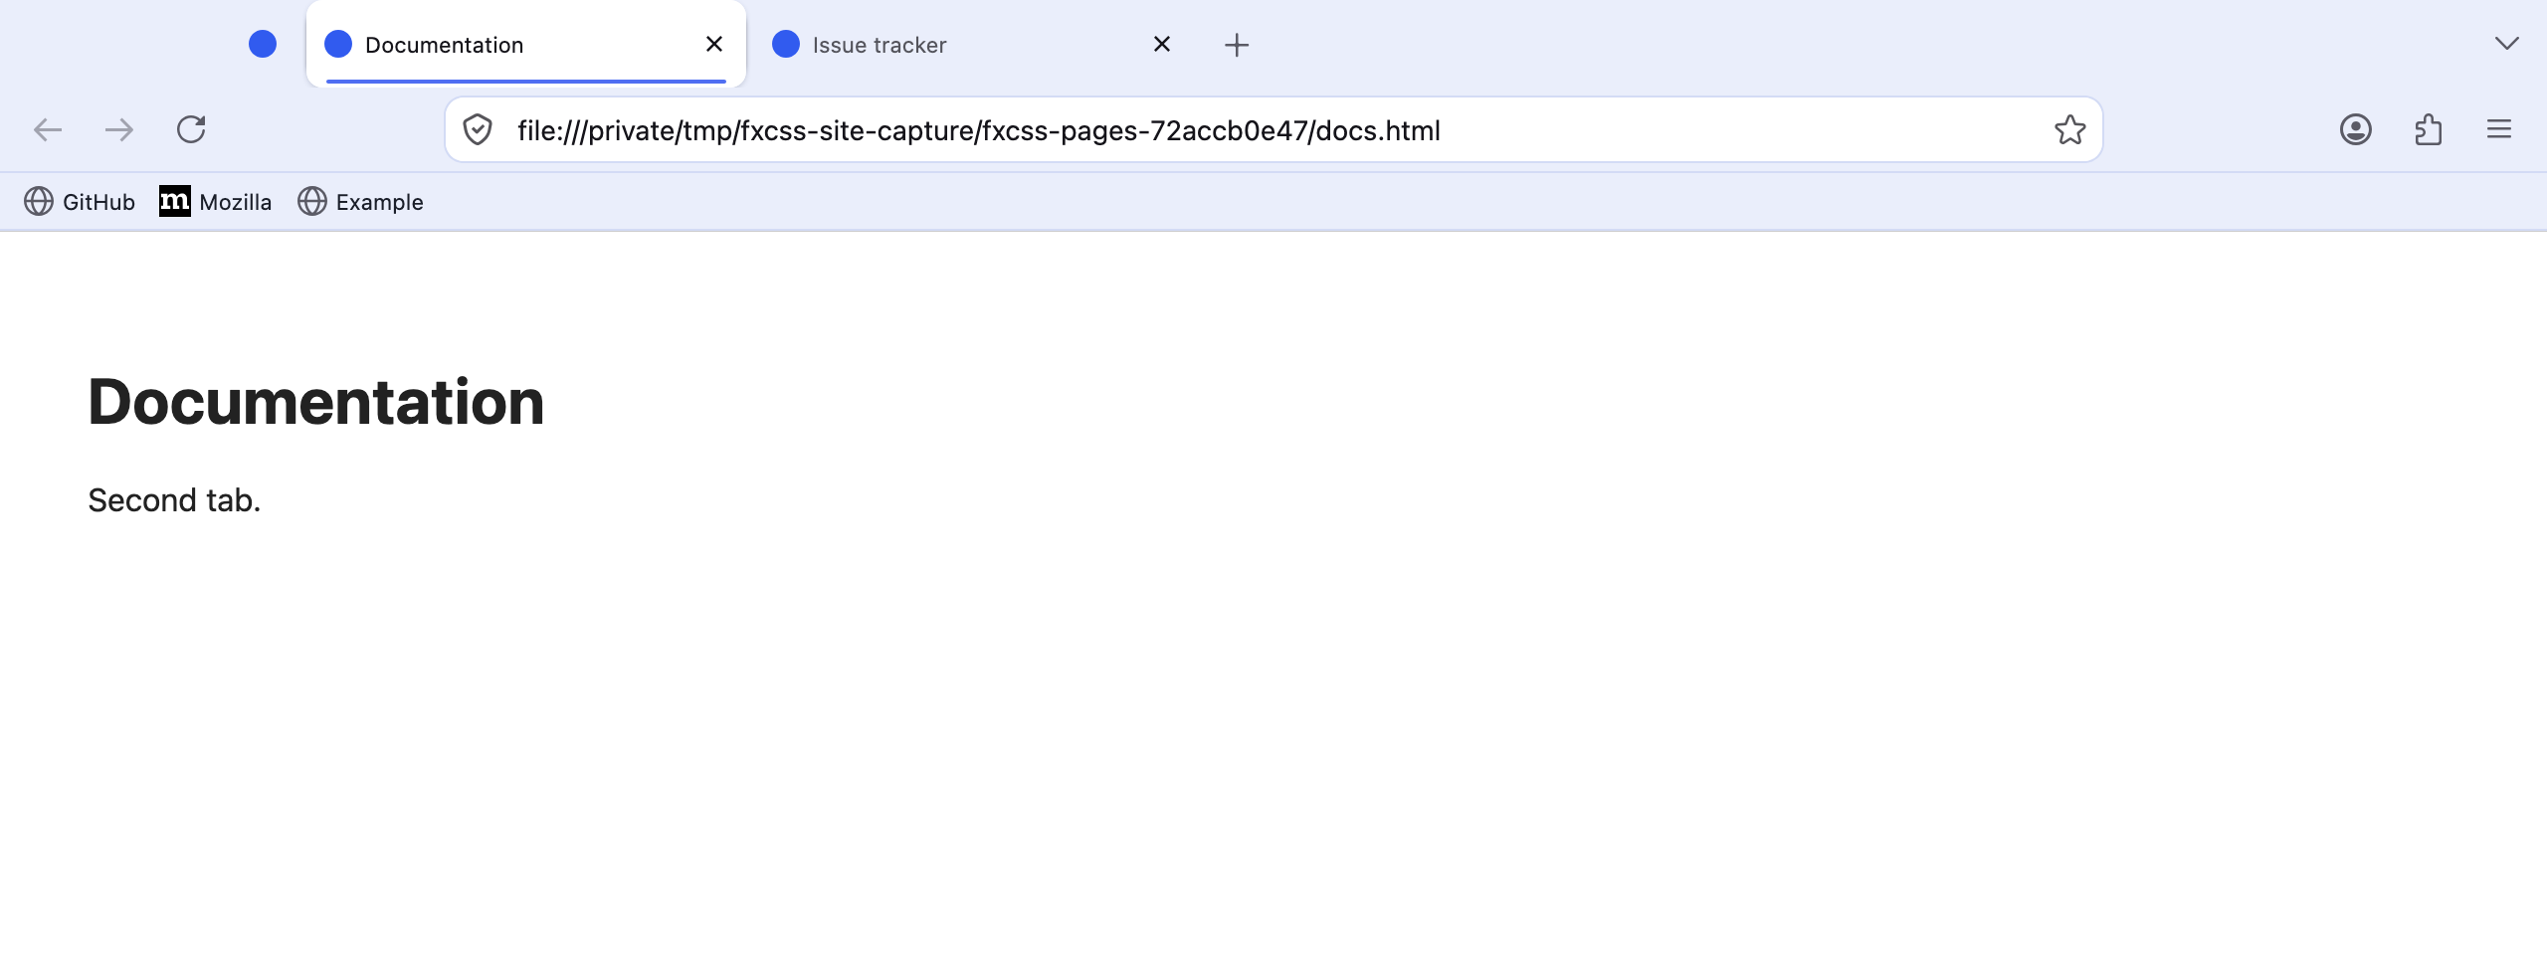Go forward with the arrow button
Screen dimensions: 2547x955
pyautogui.click(x=119, y=129)
